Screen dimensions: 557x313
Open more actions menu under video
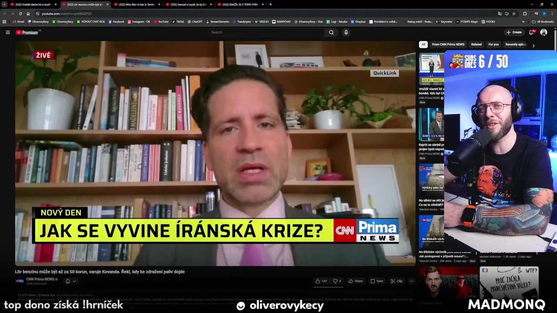click(411, 281)
